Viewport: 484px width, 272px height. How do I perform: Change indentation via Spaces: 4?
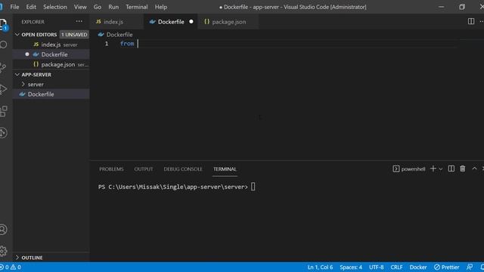[x=351, y=267]
